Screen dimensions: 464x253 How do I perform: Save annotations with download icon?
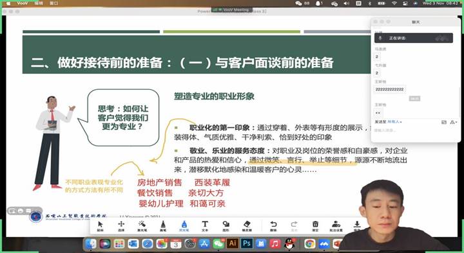(x=357, y=226)
